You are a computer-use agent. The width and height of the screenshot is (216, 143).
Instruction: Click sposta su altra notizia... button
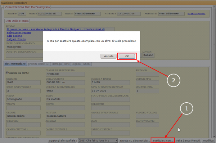(135, 140)
